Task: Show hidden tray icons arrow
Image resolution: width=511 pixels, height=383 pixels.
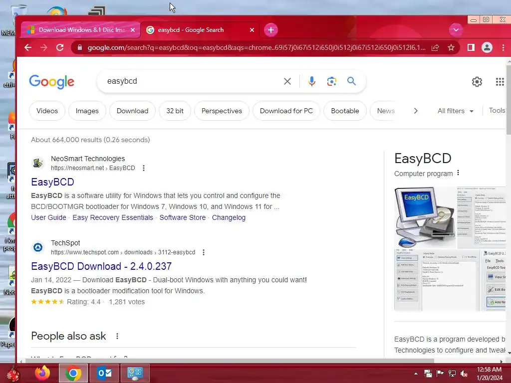Action: [x=416, y=374]
